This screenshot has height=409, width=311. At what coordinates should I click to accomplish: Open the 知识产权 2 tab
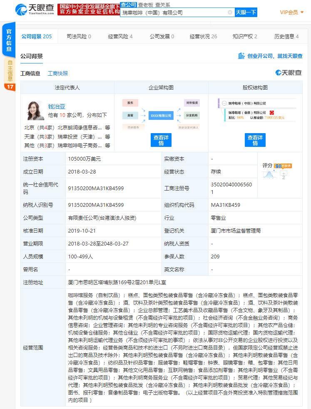pyautogui.click(x=245, y=37)
